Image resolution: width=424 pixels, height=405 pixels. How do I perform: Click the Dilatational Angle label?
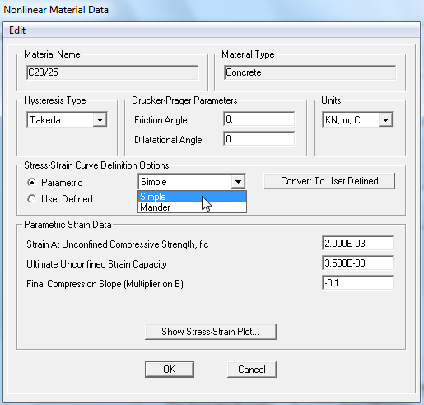coord(168,140)
